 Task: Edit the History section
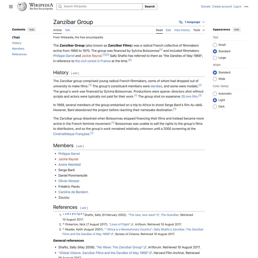point(75,73)
